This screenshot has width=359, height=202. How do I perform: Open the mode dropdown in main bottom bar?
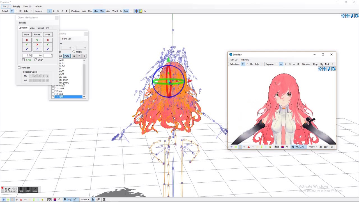tap(85, 199)
